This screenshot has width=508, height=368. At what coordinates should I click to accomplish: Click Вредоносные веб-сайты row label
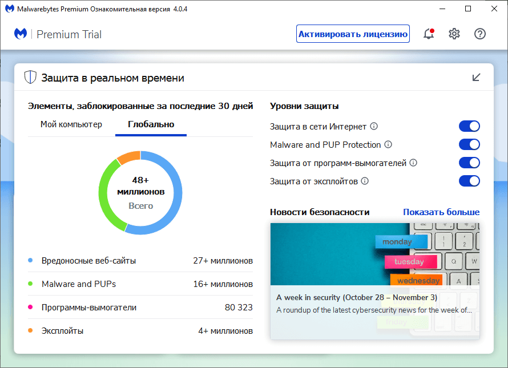pyautogui.click(x=89, y=260)
